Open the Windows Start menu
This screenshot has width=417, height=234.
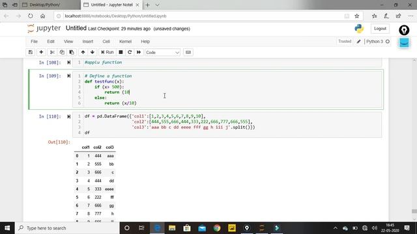click(x=7, y=228)
